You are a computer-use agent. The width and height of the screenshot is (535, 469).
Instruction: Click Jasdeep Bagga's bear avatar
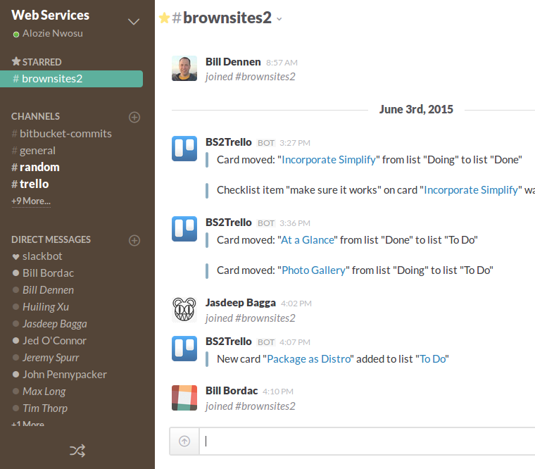tap(184, 310)
